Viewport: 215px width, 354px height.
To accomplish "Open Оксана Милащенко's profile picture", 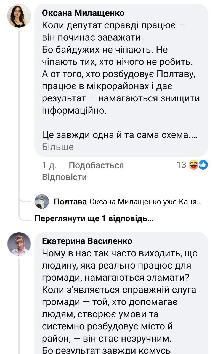I will 19,16.
